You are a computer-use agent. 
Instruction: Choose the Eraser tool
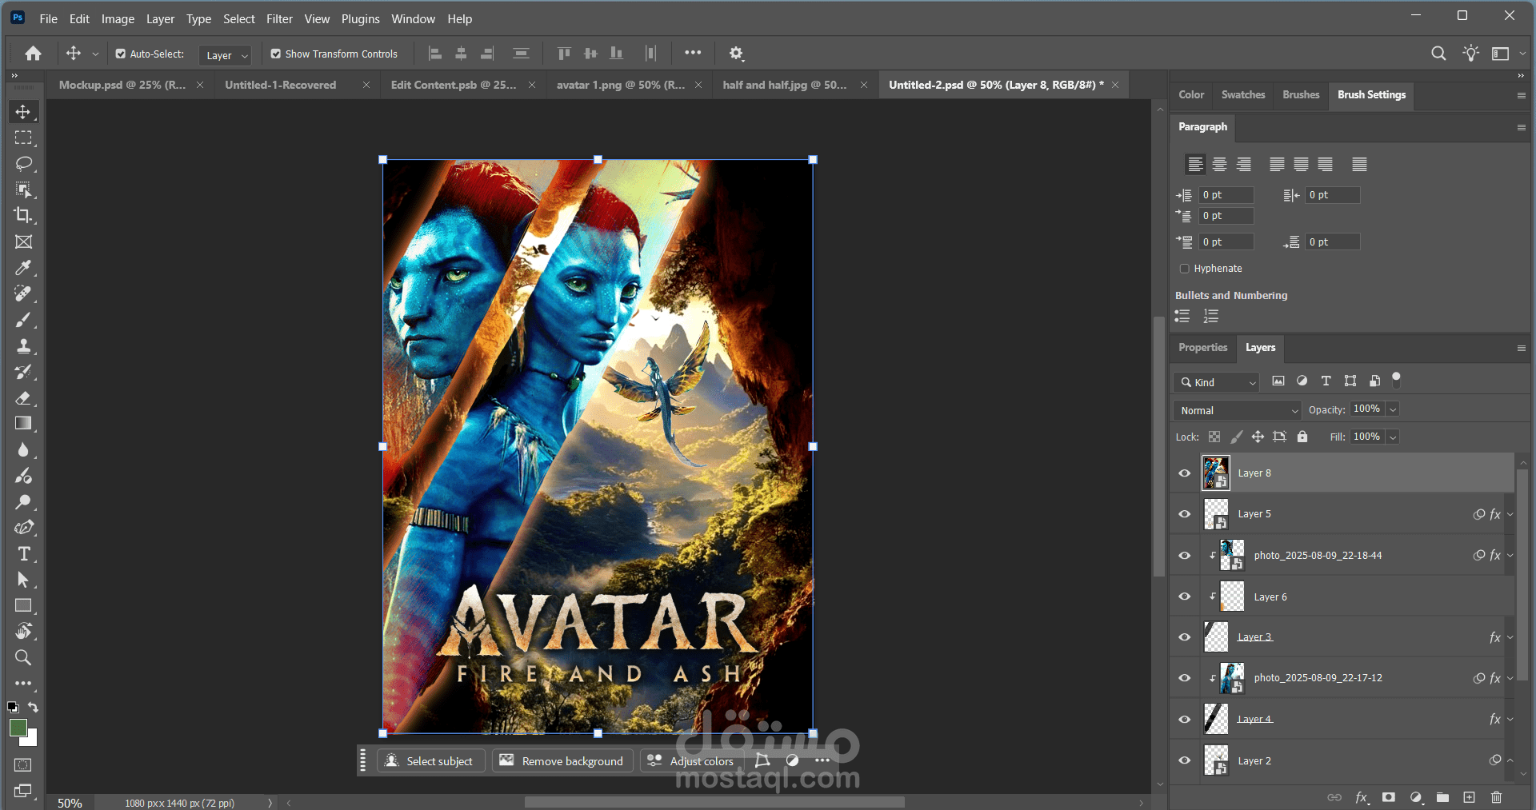23,398
